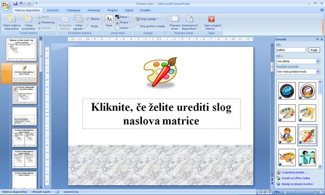Select the Matrica diapozitiva ribbon tab
Screen dimensions: 325x195
(28, 10)
